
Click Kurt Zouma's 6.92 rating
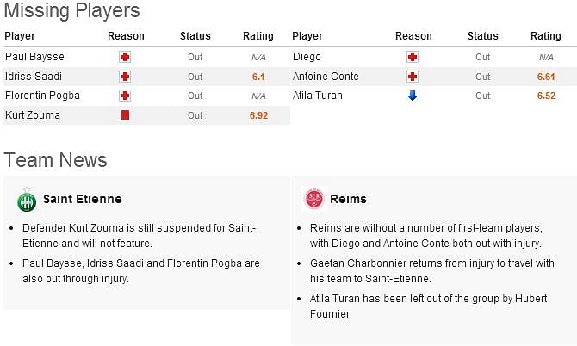tap(258, 115)
